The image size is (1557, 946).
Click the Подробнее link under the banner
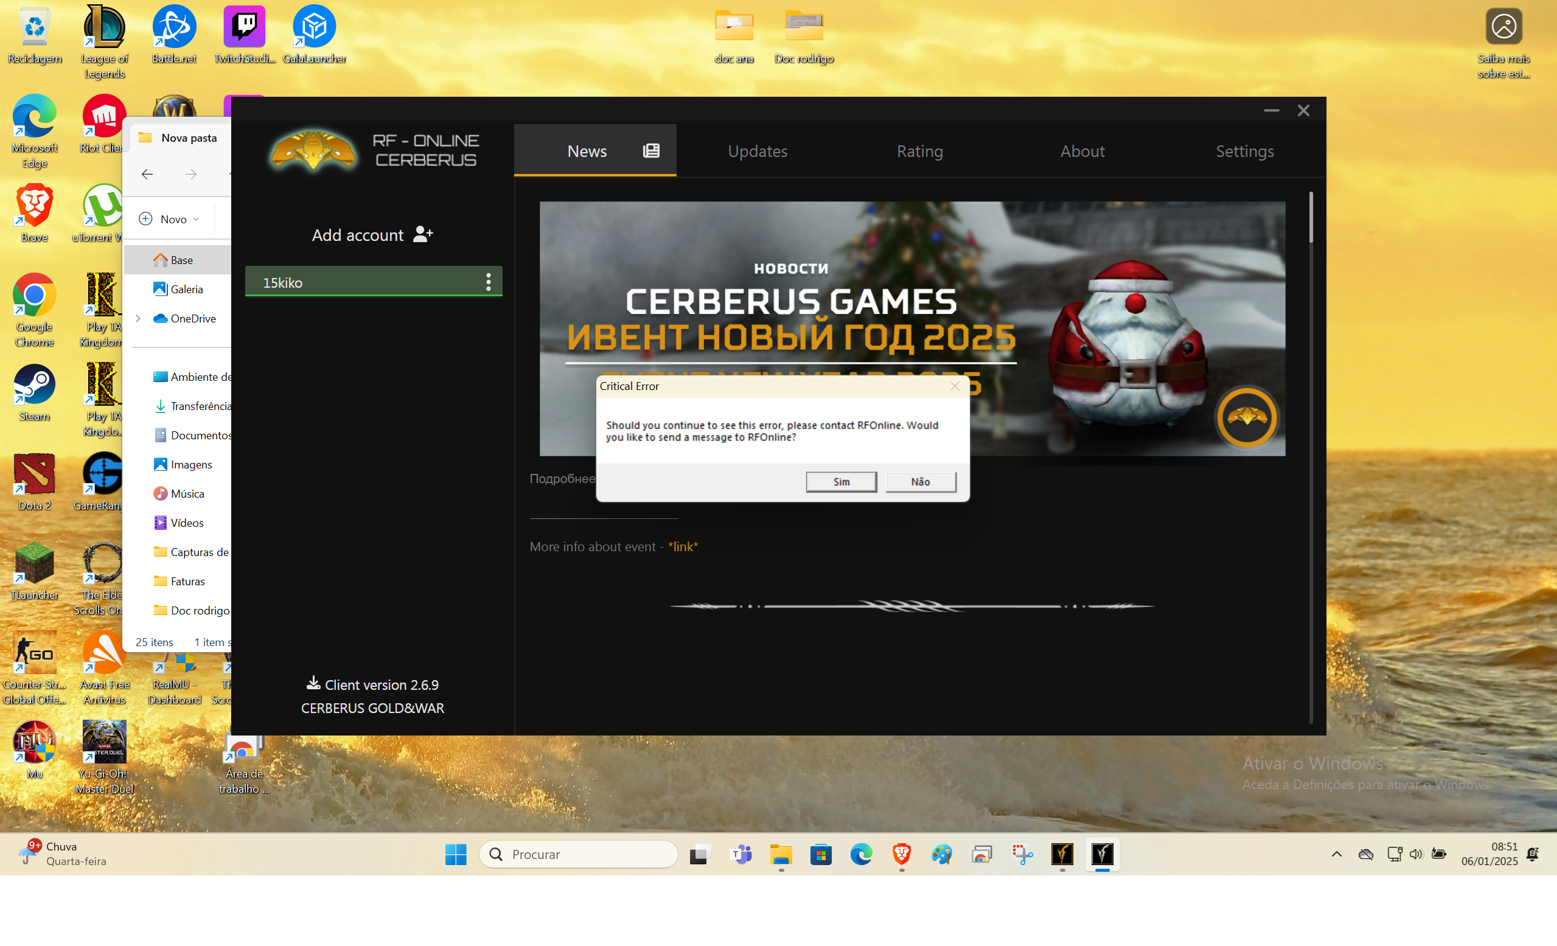(562, 478)
